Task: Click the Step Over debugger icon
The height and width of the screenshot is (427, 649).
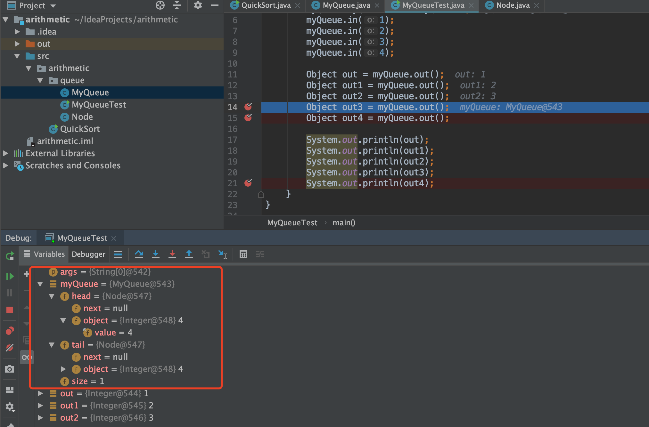Action: (139, 254)
